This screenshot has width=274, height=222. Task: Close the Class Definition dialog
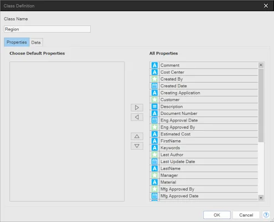(x=266, y=6)
